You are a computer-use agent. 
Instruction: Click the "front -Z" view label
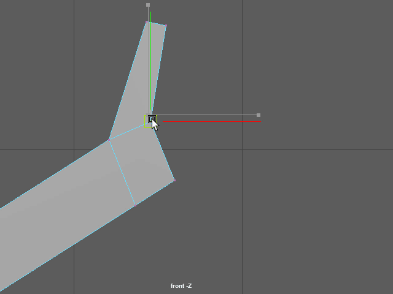pyautogui.click(x=181, y=286)
